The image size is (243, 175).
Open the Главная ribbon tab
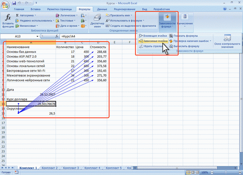pyautogui.click(x=19, y=9)
